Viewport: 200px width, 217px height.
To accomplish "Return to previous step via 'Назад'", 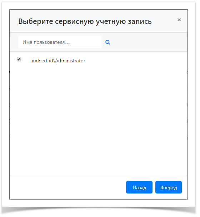I will [x=139, y=187].
